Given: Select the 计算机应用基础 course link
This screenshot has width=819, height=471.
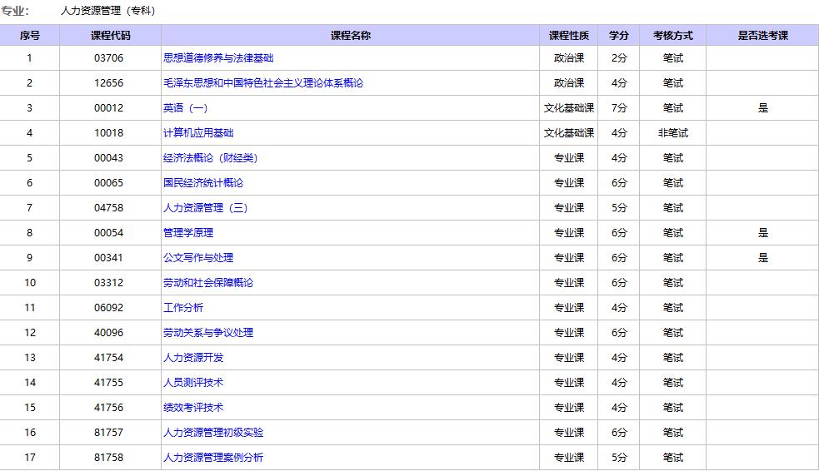Looking at the screenshot, I should point(198,133).
